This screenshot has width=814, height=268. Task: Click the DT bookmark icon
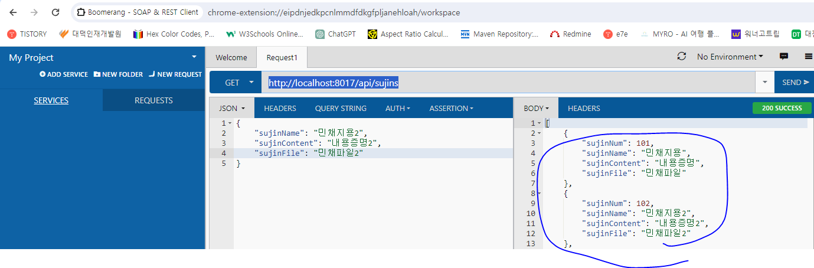click(x=796, y=34)
